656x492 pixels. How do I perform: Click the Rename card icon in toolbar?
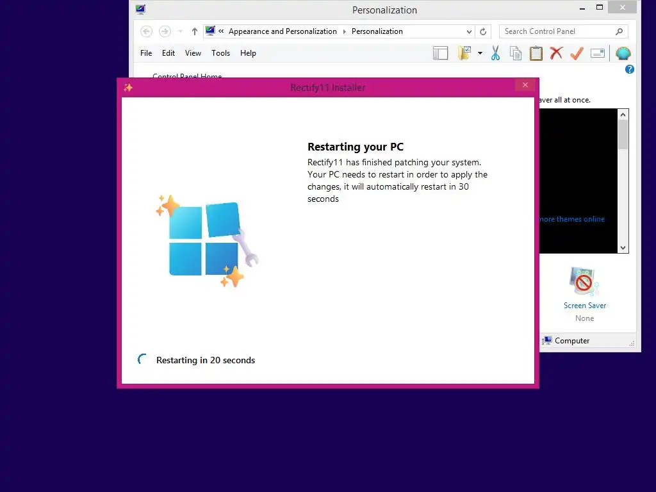598,53
